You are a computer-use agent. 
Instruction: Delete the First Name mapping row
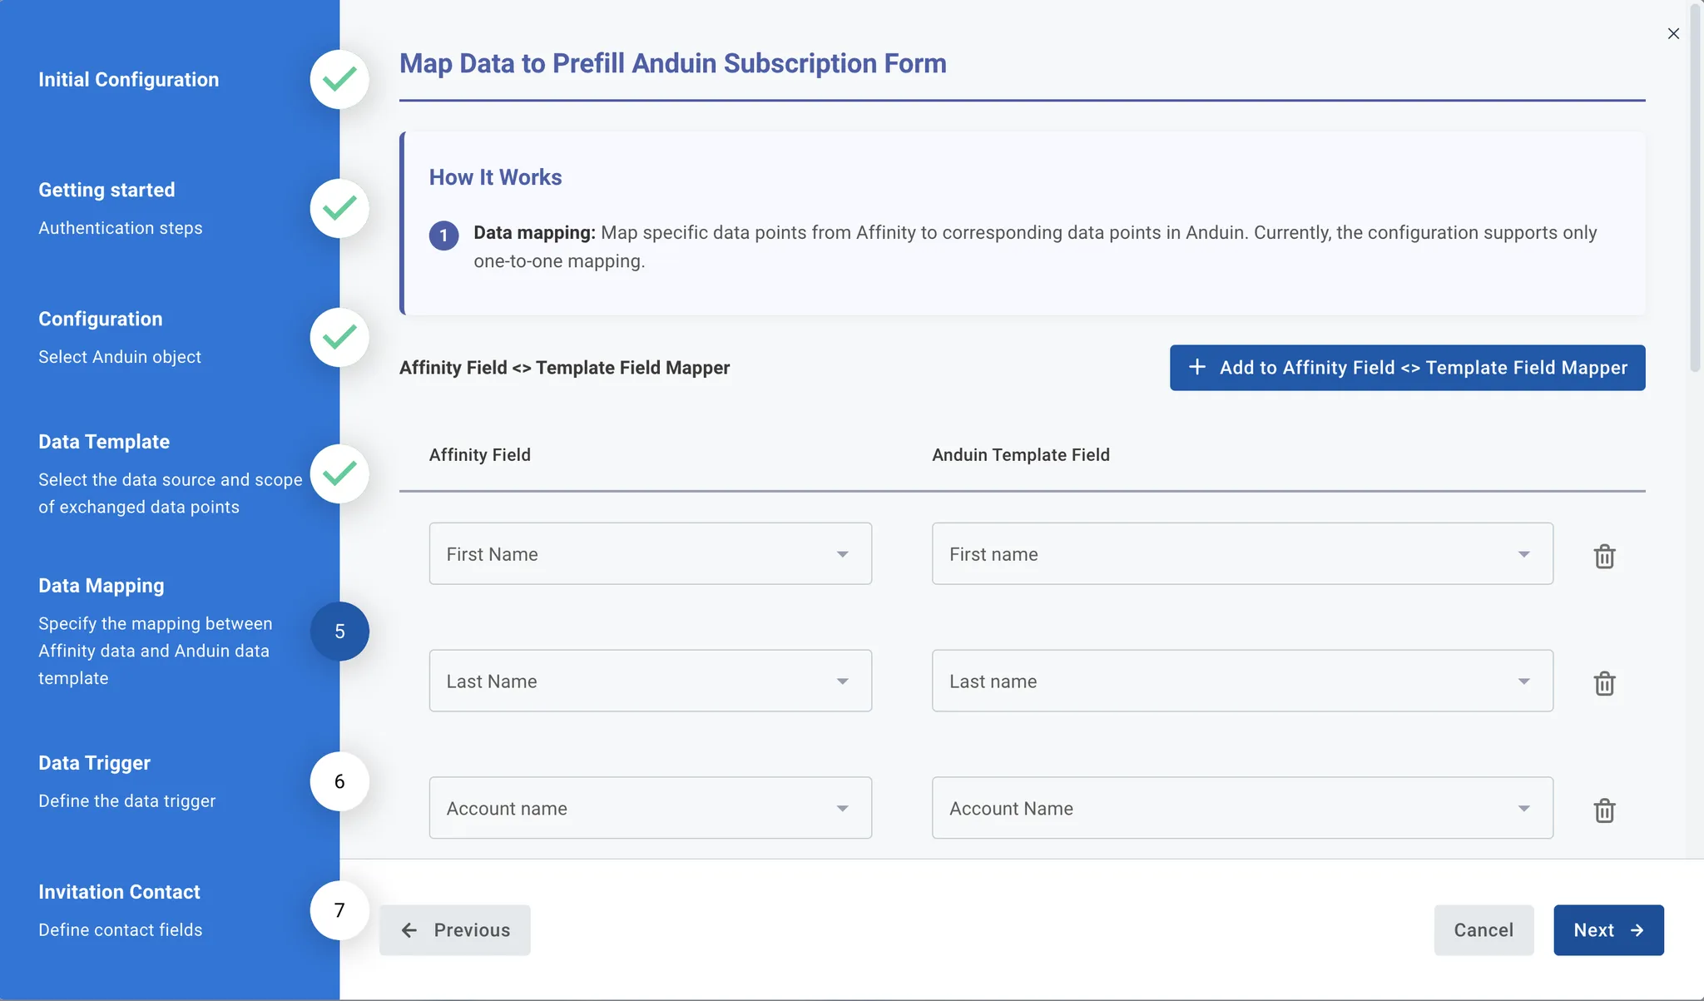point(1604,556)
